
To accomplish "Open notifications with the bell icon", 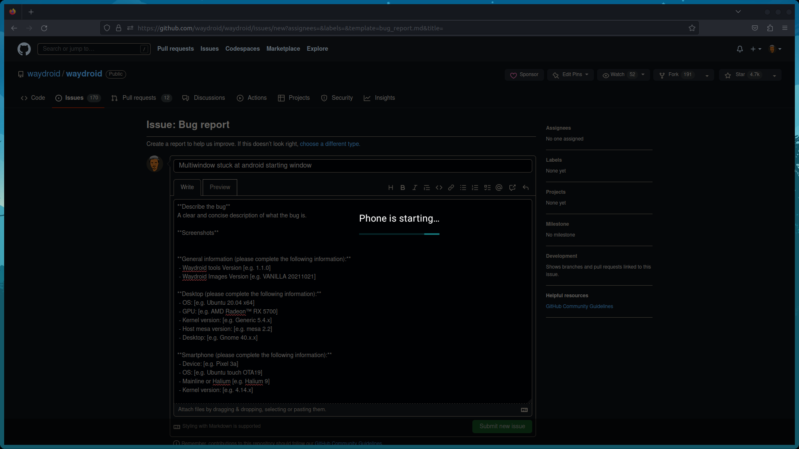I will 739,49.
